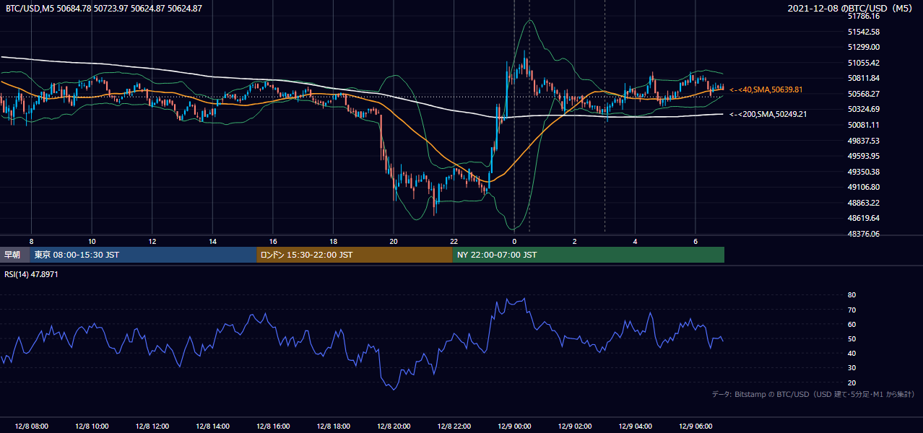Click the 12/8 08:00 time axis label
Image resolution: width=923 pixels, height=433 pixels.
(x=31, y=426)
